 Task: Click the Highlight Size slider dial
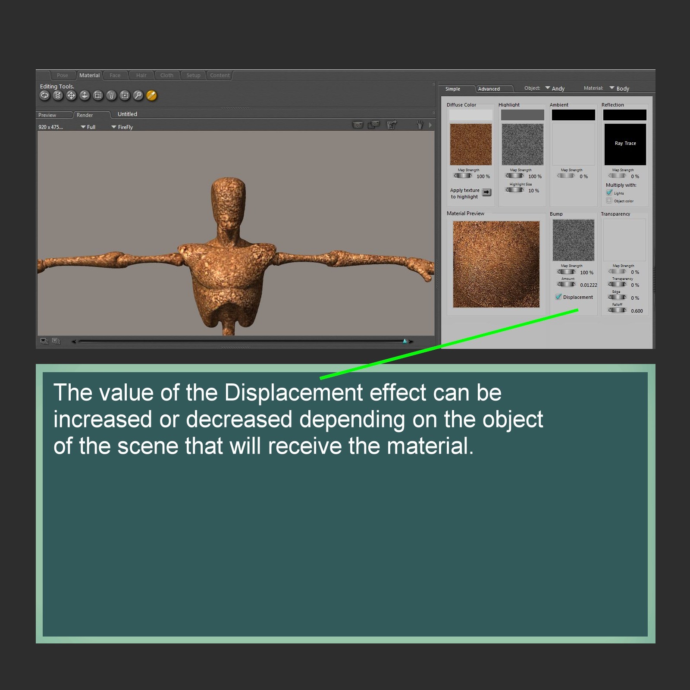(x=514, y=190)
